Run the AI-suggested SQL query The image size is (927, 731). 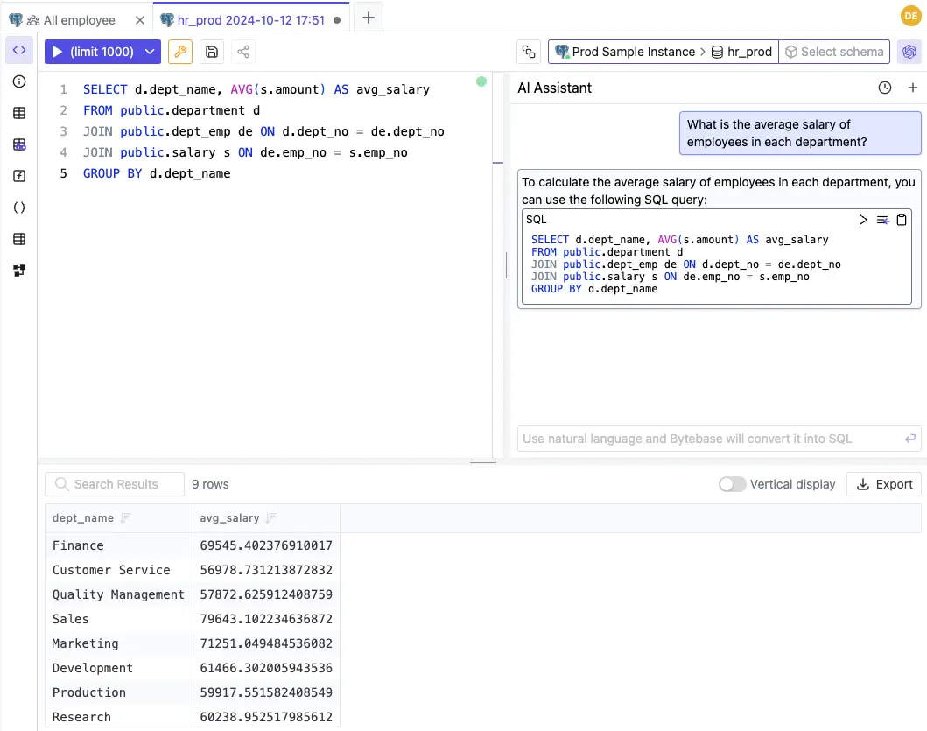point(863,220)
